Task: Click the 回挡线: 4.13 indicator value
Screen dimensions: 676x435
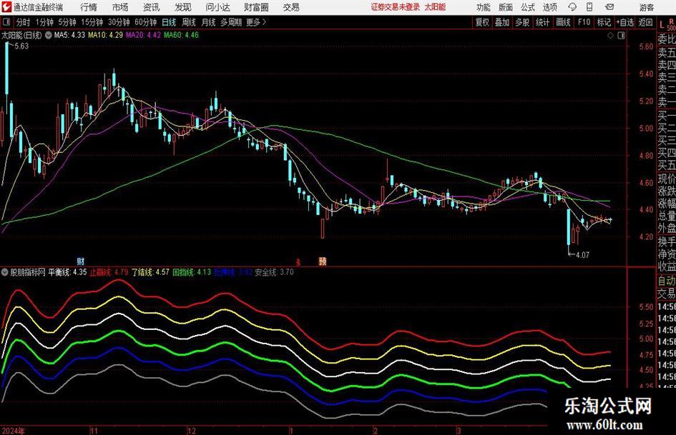Action: click(192, 272)
